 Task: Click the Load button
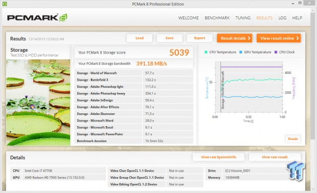click(140, 38)
